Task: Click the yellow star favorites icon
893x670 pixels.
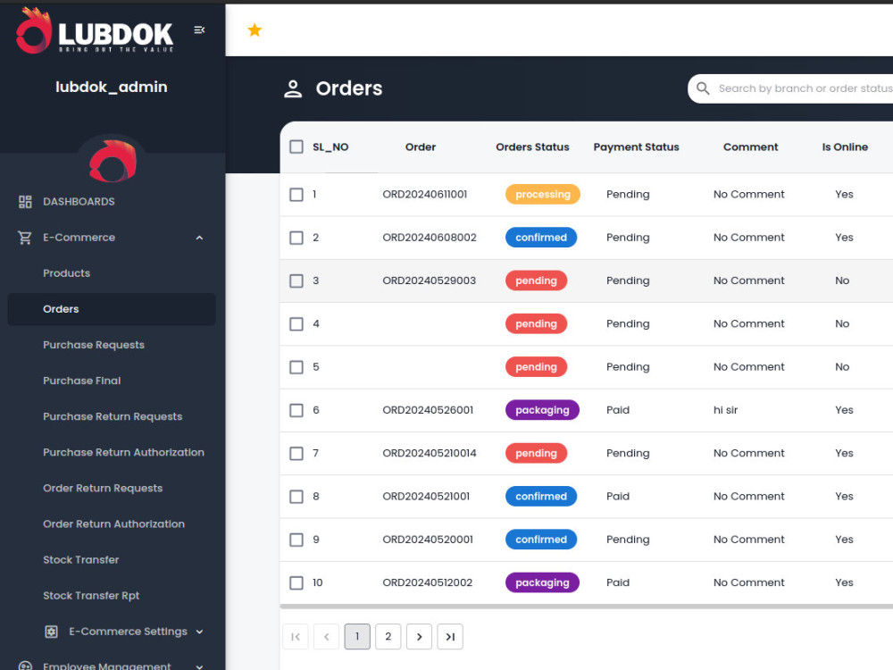Action: point(255,29)
